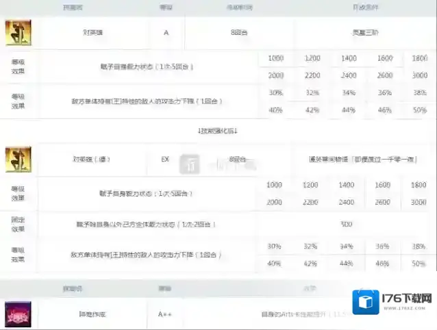Viewport: 437px width, 330px height.
Task: Select '1200' in the rank A skill table
Action: [312, 58]
